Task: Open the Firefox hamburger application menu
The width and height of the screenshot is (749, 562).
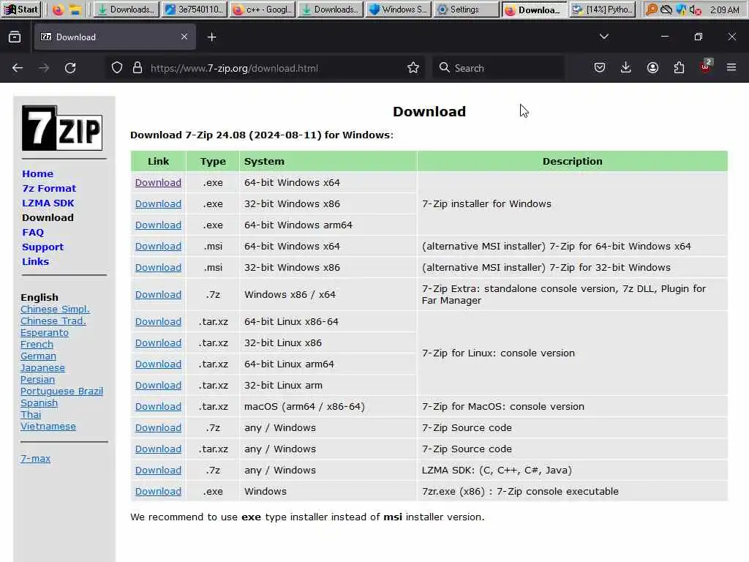Action: [731, 67]
